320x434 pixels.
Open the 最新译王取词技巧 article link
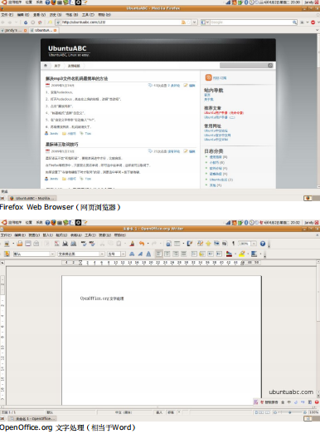pos(62,144)
